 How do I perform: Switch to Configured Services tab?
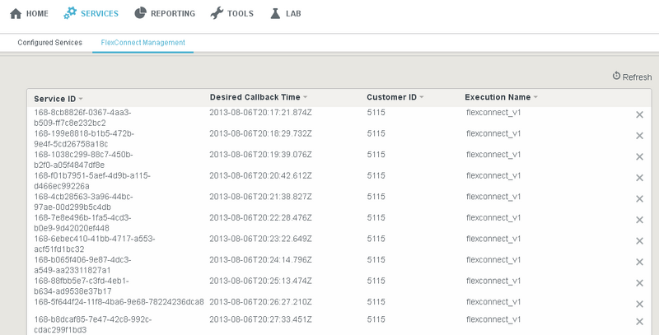click(x=50, y=43)
